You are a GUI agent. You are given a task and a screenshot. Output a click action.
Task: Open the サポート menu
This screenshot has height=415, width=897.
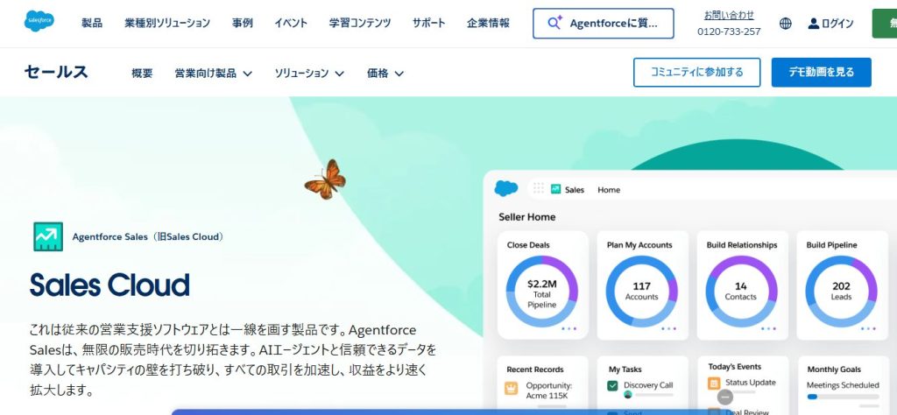[x=428, y=23]
